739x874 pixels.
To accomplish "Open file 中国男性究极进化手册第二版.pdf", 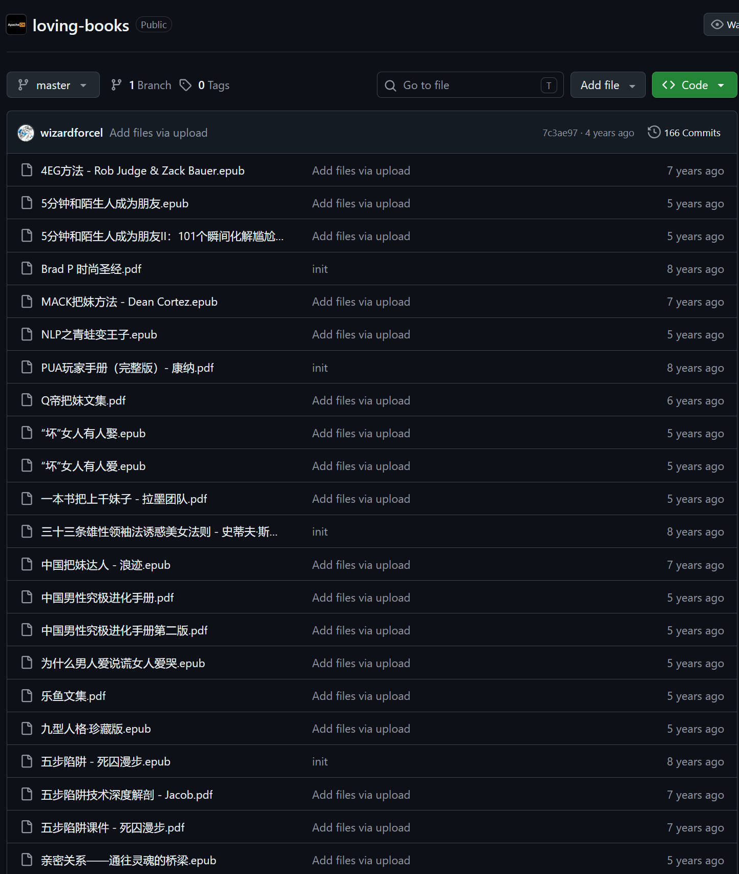I will [x=124, y=630].
